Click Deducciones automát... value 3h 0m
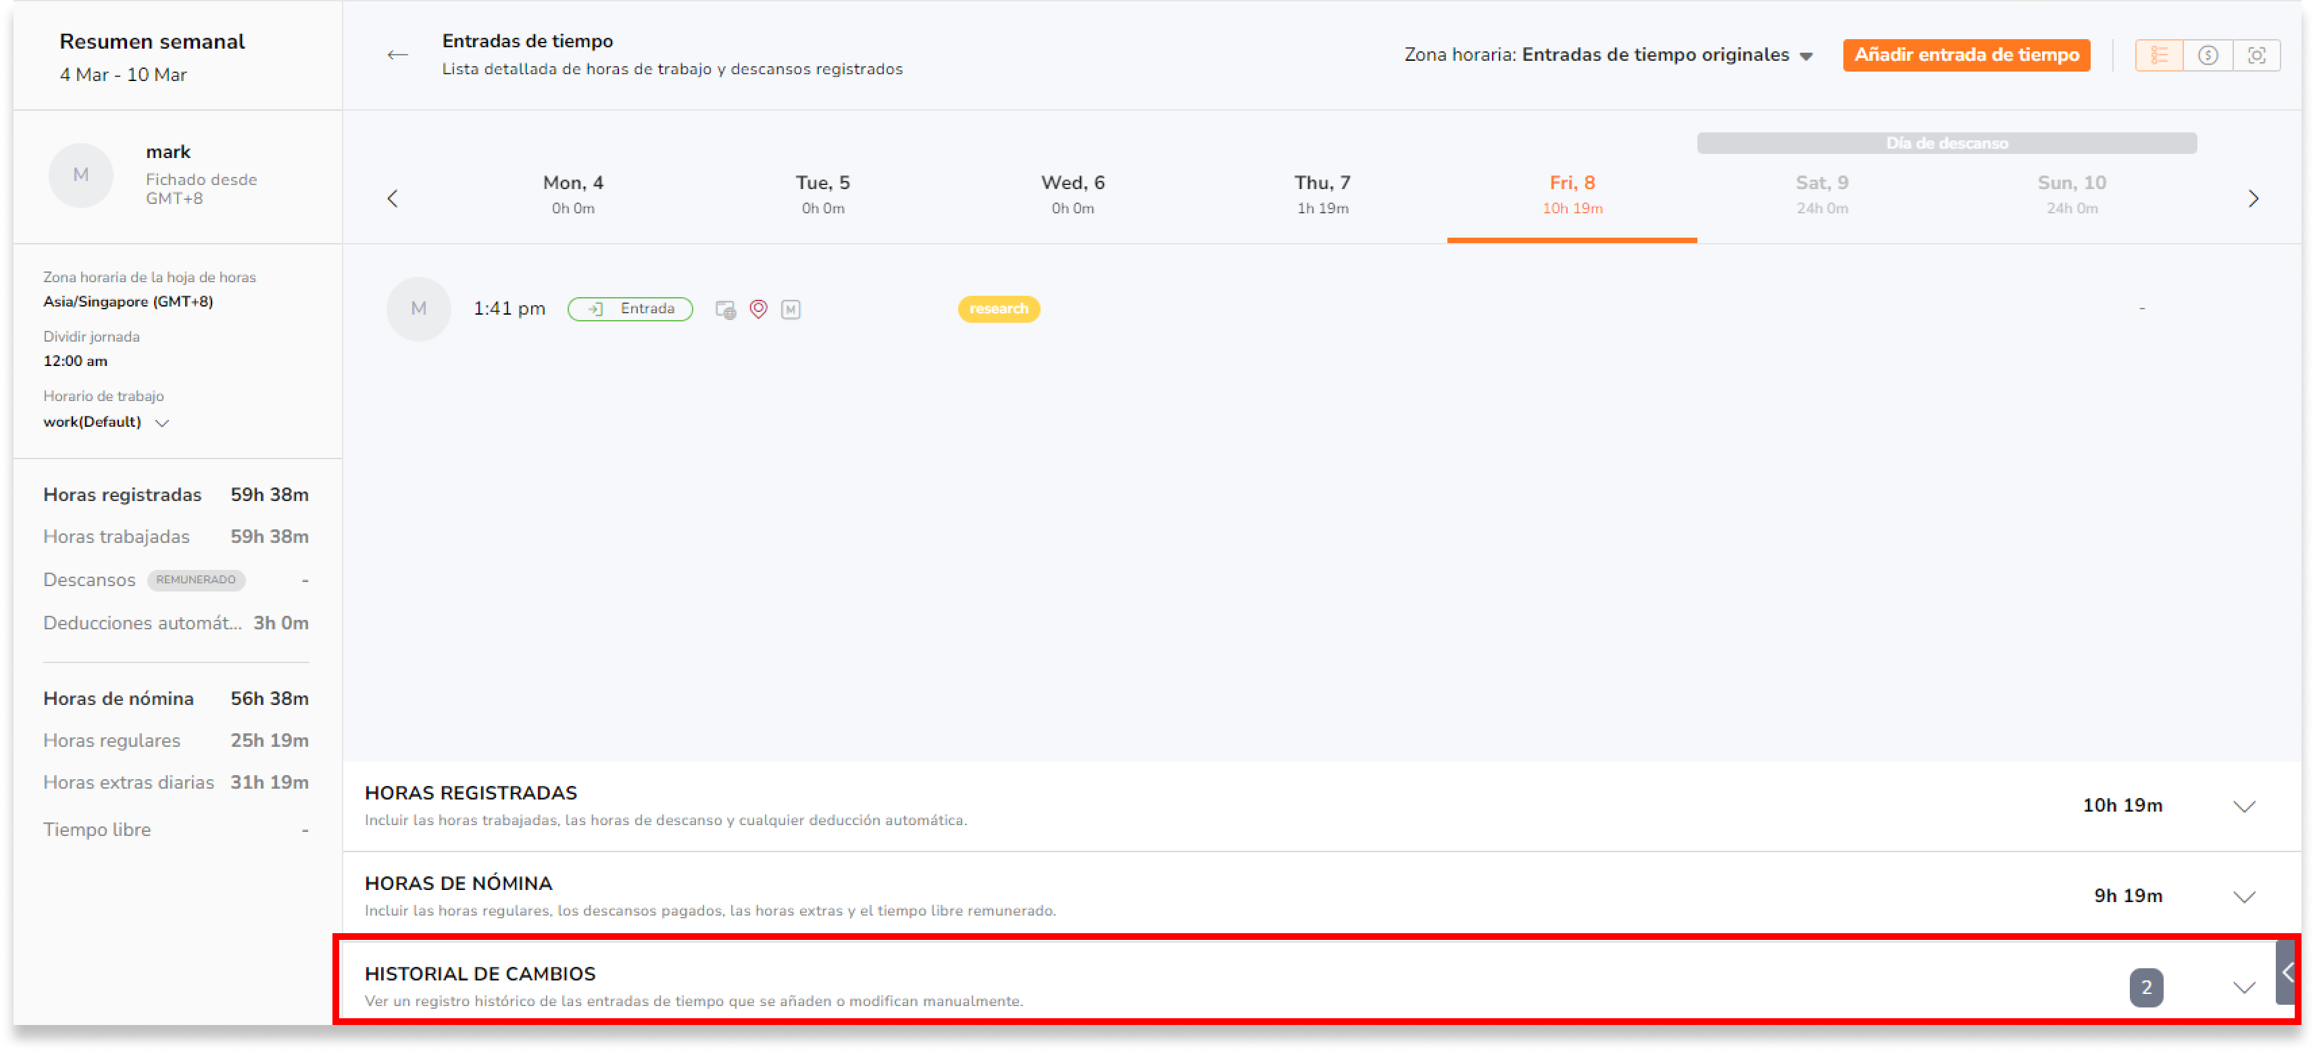2315x1052 pixels. pyautogui.click(x=280, y=623)
